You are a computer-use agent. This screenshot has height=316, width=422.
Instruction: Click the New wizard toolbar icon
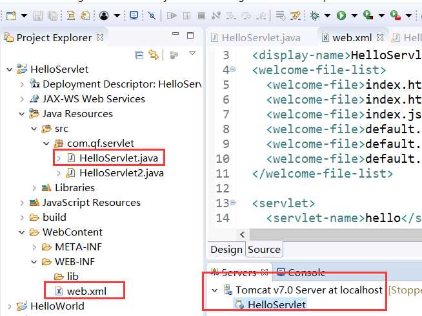tap(11, 15)
